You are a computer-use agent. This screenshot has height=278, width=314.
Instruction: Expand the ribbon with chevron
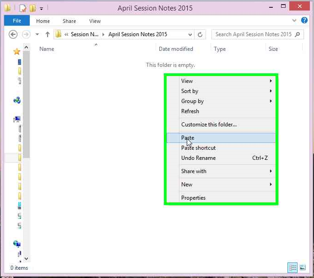294,20
